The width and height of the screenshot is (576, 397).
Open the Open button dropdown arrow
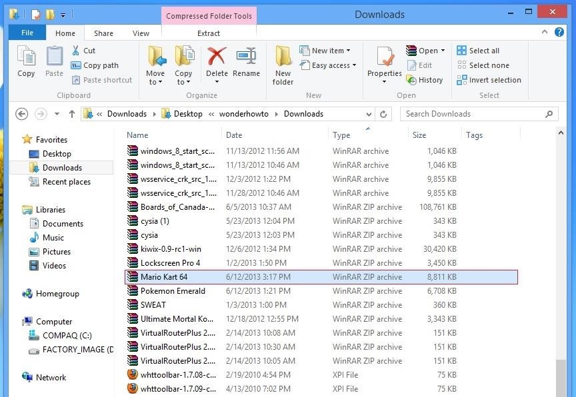443,51
